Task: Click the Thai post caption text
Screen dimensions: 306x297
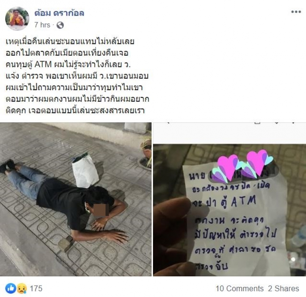Action: click(x=77, y=76)
